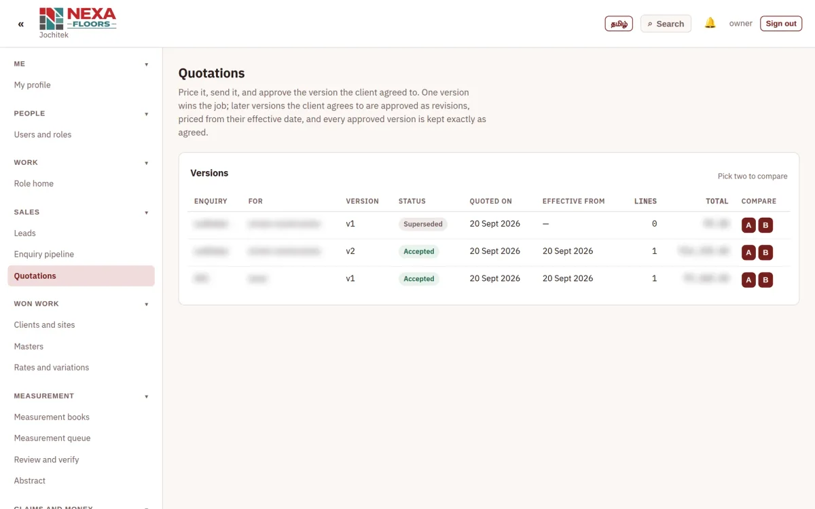Pick Superseded v1 row as compare A

pyautogui.click(x=748, y=225)
